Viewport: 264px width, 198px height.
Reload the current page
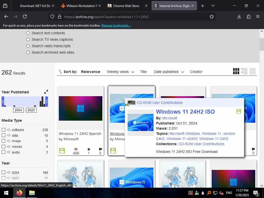click(x=25, y=16)
